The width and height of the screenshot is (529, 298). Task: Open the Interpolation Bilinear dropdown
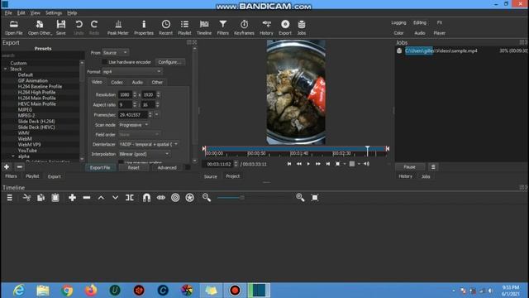point(144,154)
